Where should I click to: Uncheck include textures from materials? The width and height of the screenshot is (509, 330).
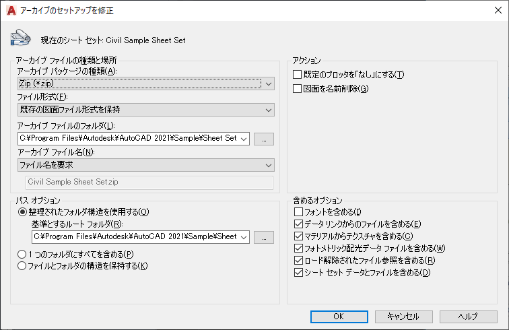(298, 236)
